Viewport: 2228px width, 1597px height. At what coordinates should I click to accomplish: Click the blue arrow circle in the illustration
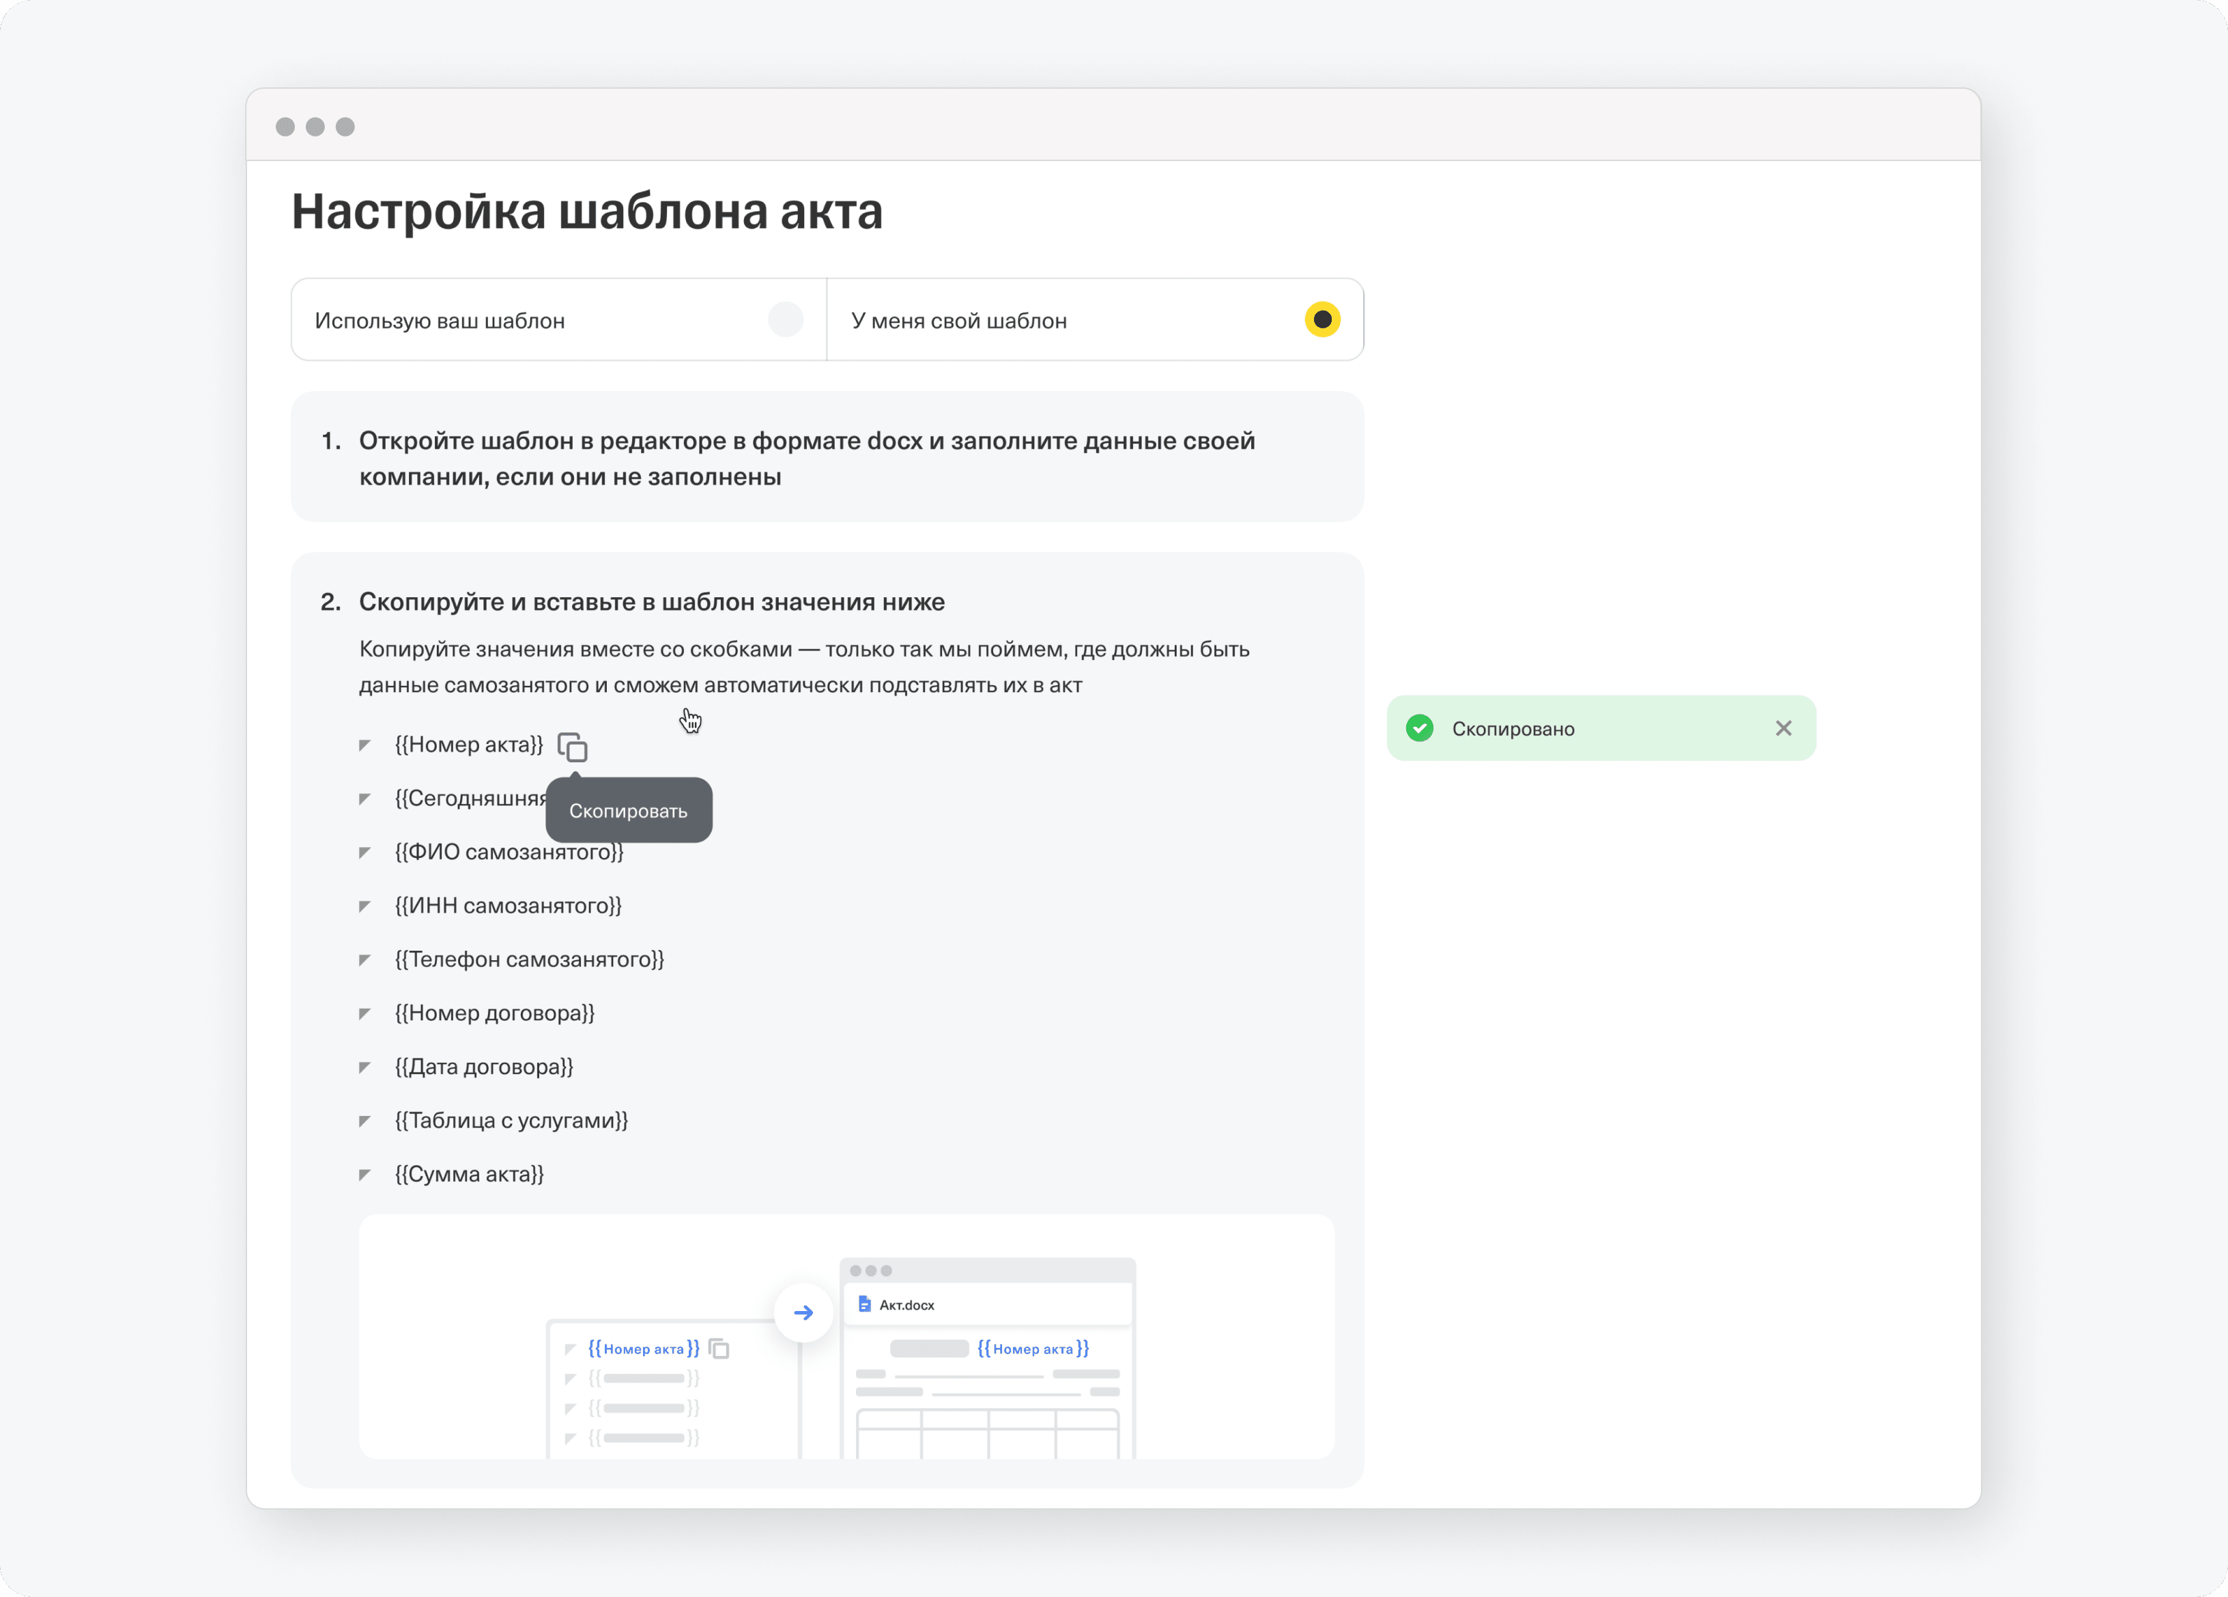click(803, 1312)
